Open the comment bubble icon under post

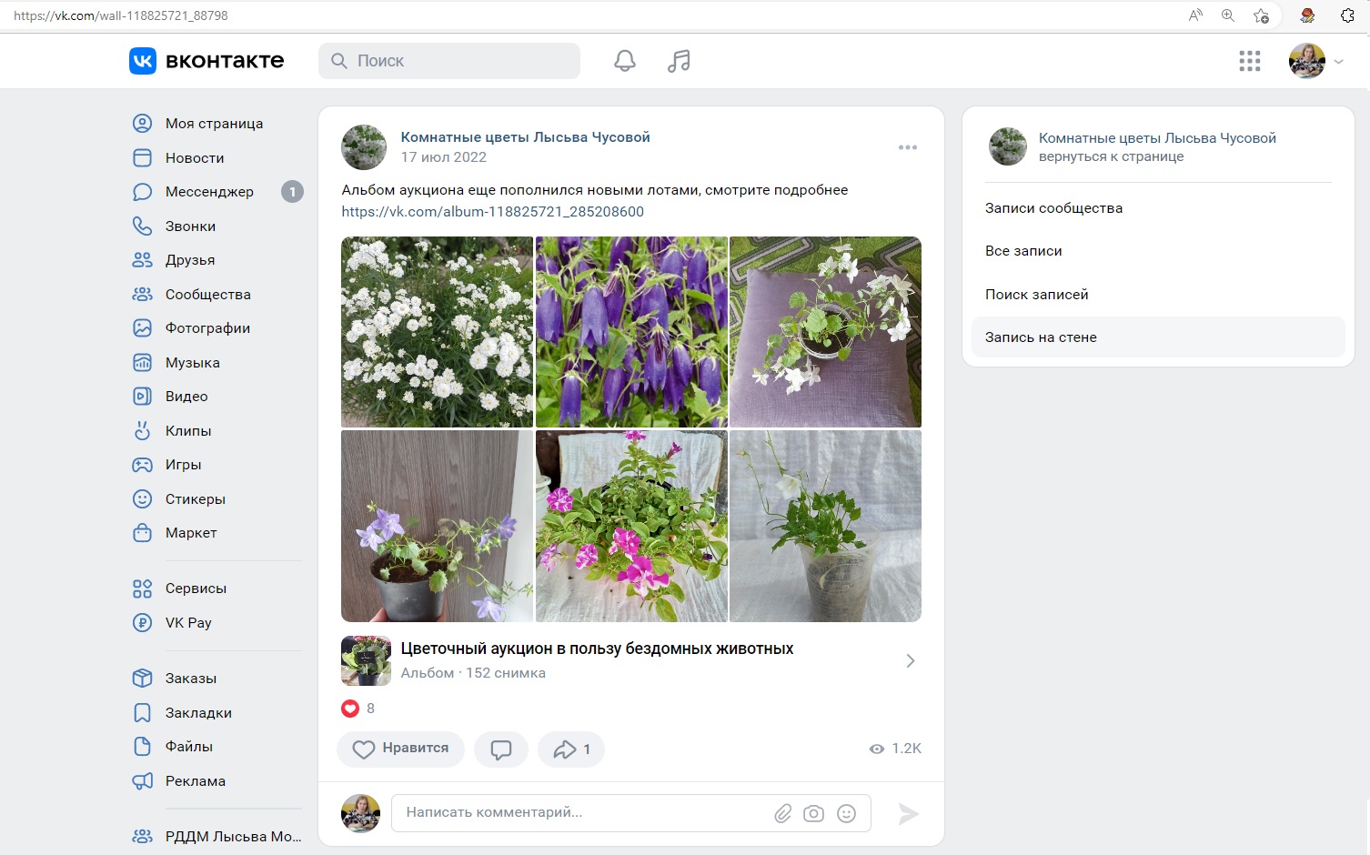point(500,749)
